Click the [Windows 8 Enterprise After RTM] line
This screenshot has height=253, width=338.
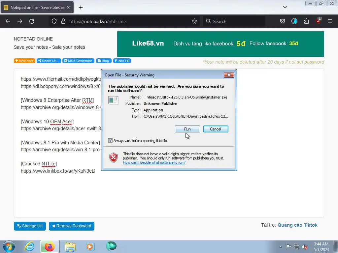(x=57, y=100)
